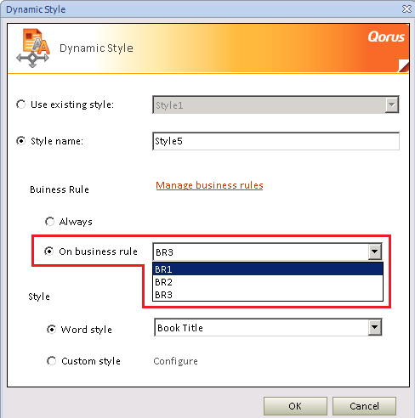This screenshot has width=415, height=418.
Task: Pick BR1 from the business rule list
Action: (268, 269)
